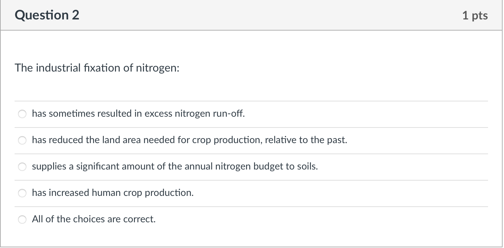This screenshot has height=248, width=504.
Task: Click the second answer row
Action: coord(252,140)
